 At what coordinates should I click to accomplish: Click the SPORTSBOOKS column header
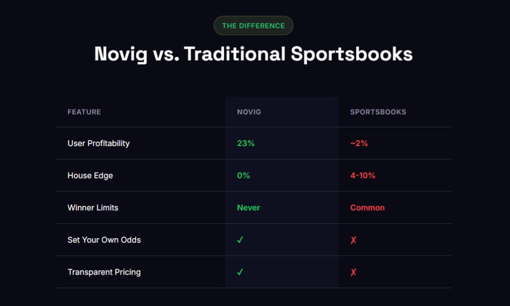pyautogui.click(x=378, y=112)
